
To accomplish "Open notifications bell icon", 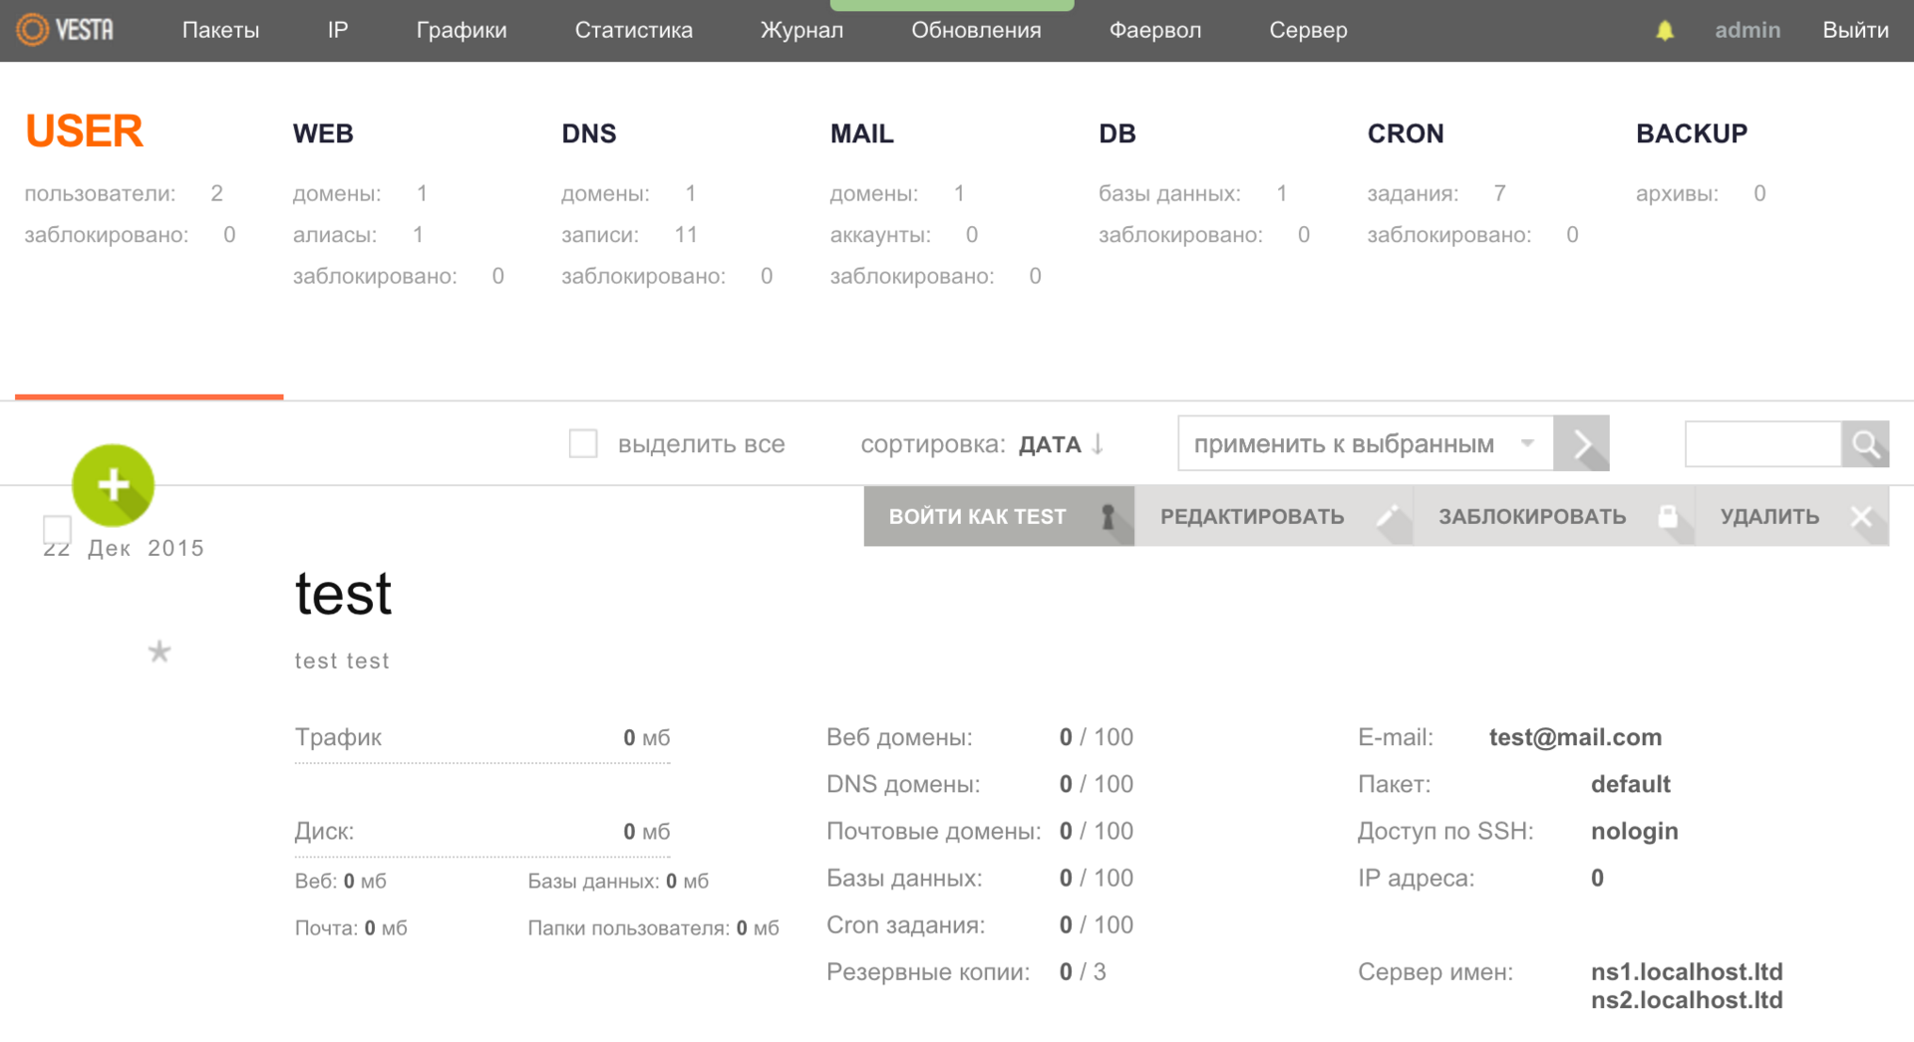I will pos(1665,31).
